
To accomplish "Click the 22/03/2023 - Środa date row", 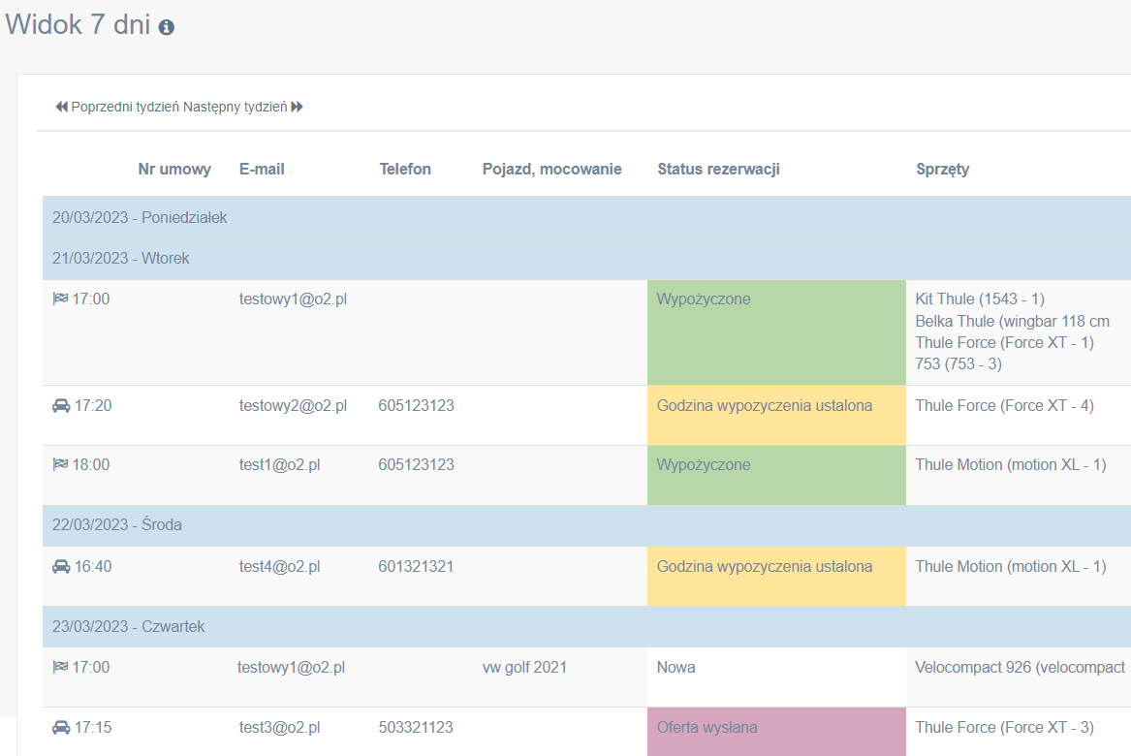I will [x=117, y=525].
